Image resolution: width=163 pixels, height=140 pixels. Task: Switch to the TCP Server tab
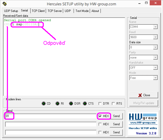(55, 11)
